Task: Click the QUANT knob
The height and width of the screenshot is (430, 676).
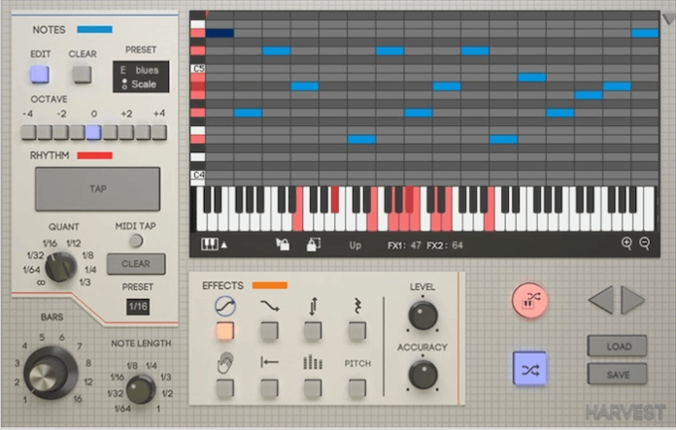Action: tap(61, 267)
